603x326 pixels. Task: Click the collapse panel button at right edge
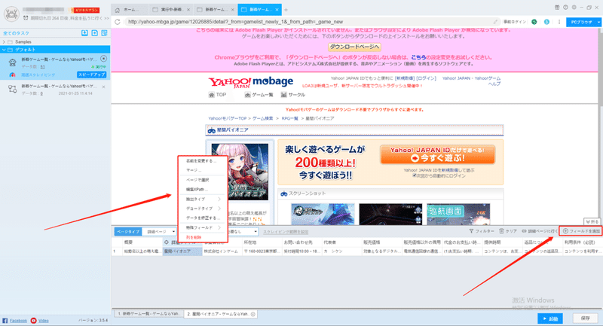[592, 222]
